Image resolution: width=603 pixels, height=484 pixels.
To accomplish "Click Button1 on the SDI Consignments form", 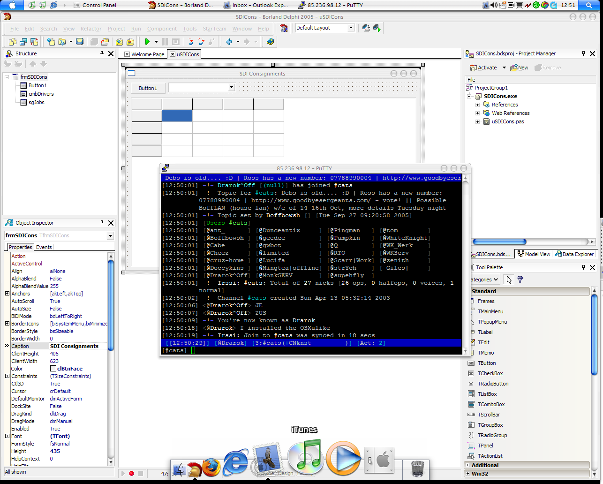I will [148, 88].
